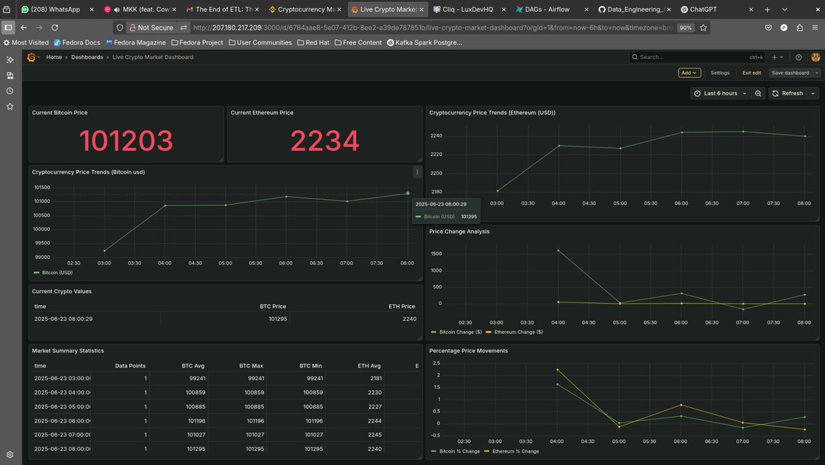Screen dimensions: 825x465
Task: Open the Grafana logo home menu
Action: (32, 57)
